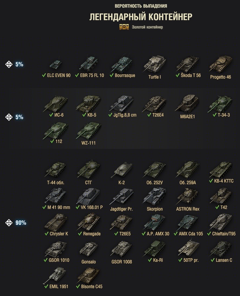The height and width of the screenshot is (296, 240).
Task: Click the K-2 tank icon
Action: pyautogui.click(x=121, y=170)
